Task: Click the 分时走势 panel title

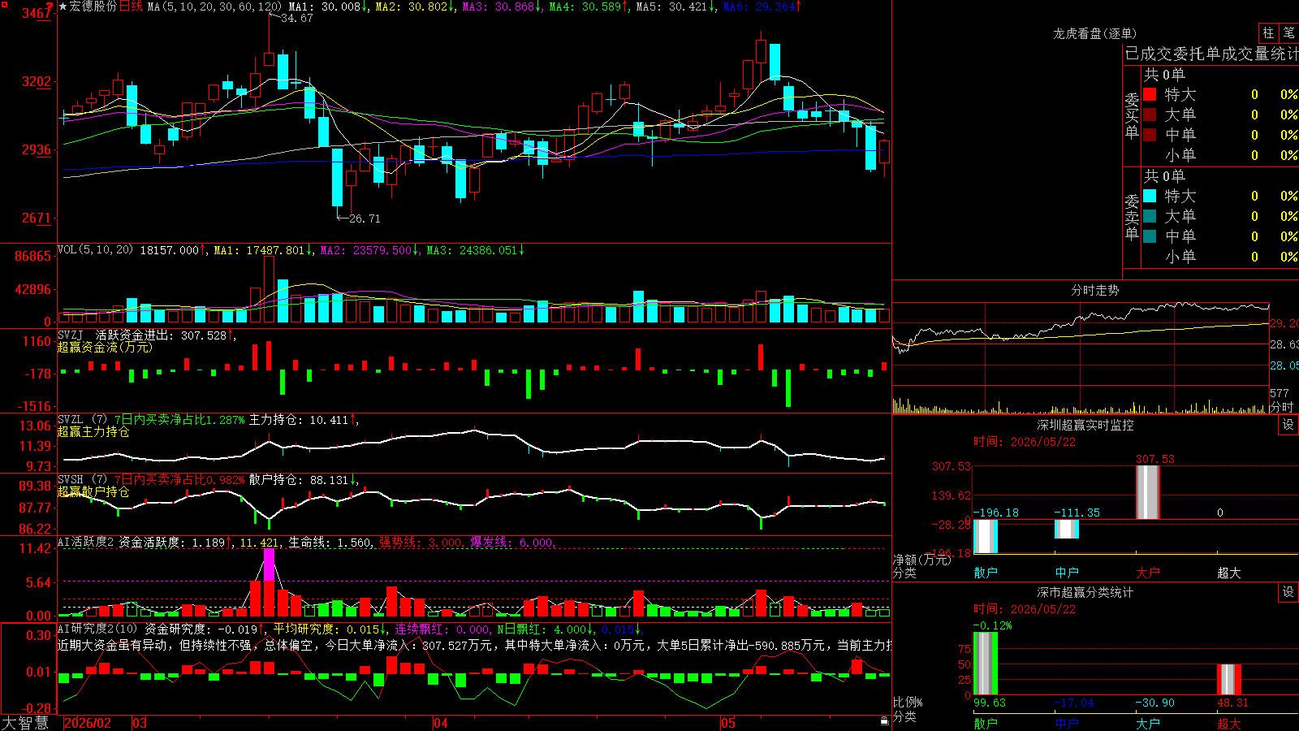Action: click(x=1094, y=290)
